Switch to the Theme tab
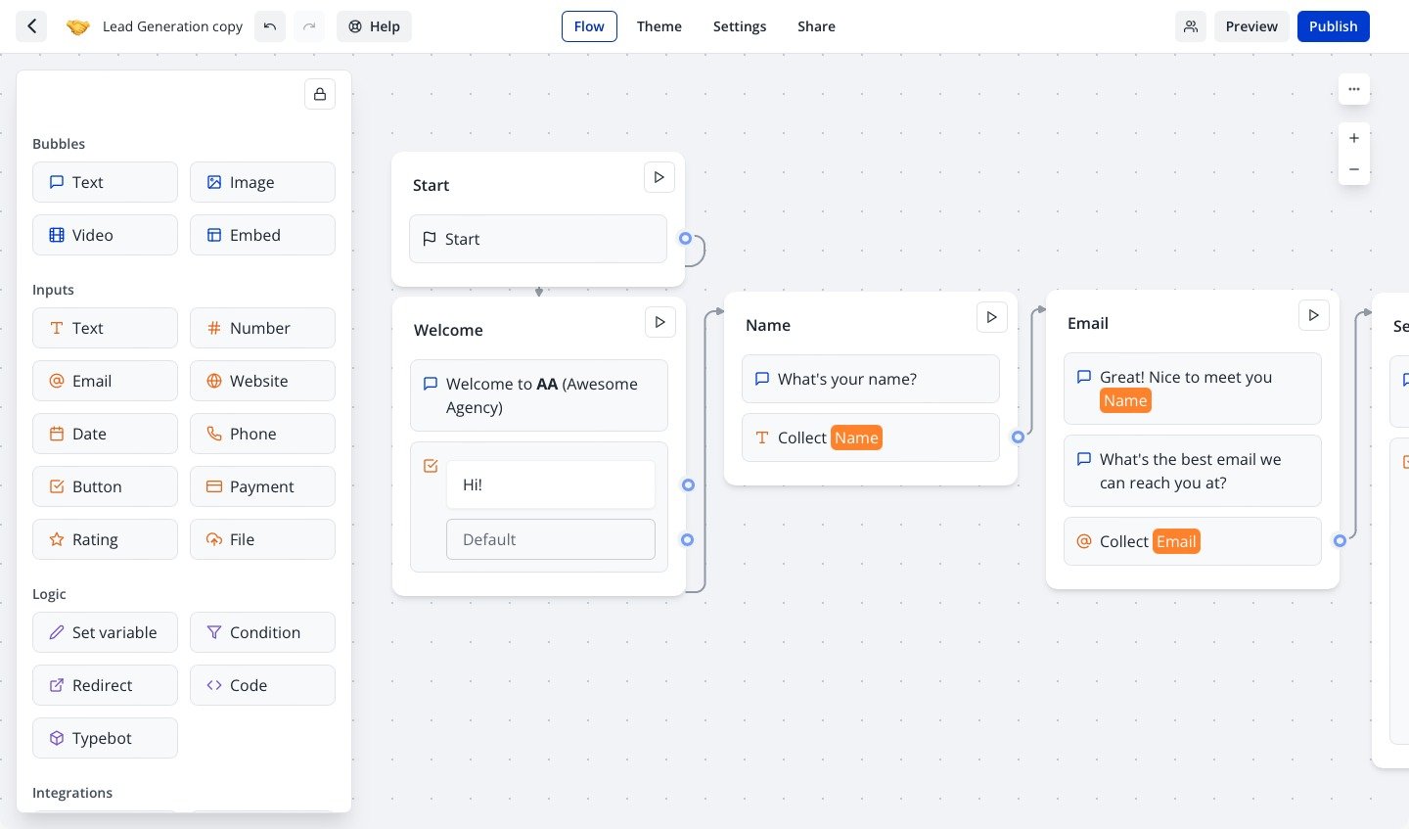The width and height of the screenshot is (1409, 829). click(x=659, y=26)
